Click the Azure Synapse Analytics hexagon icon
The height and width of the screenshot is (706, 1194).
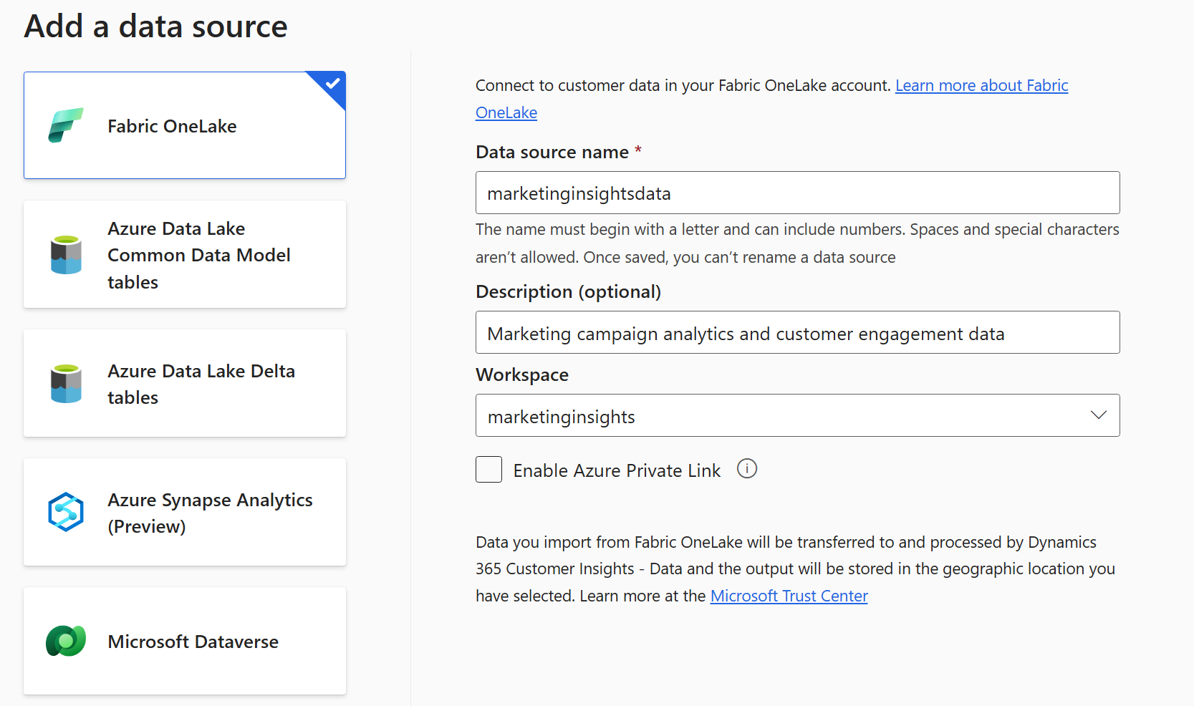pos(66,512)
